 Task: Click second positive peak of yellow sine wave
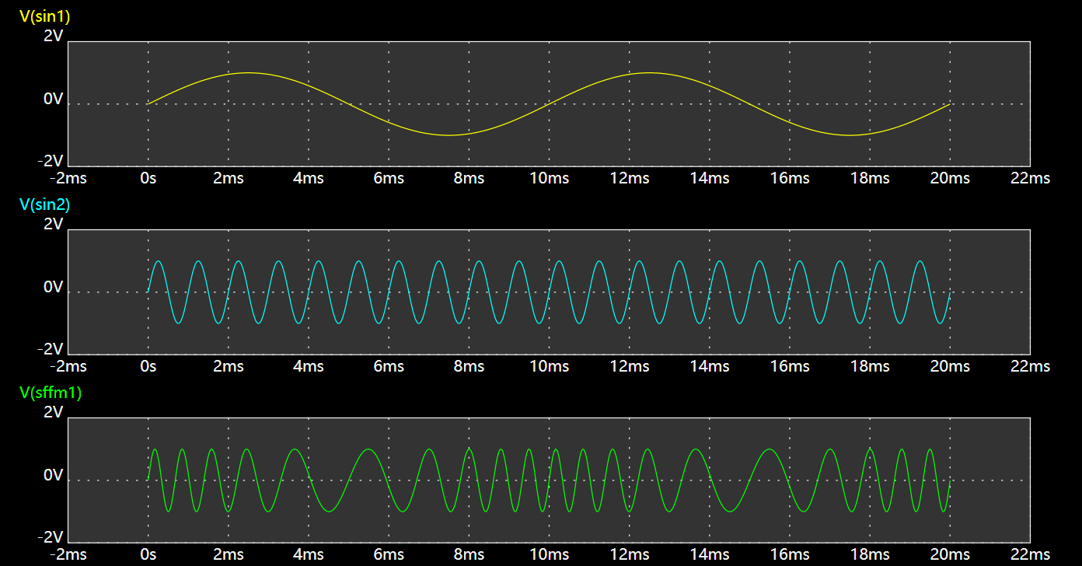tap(649, 72)
